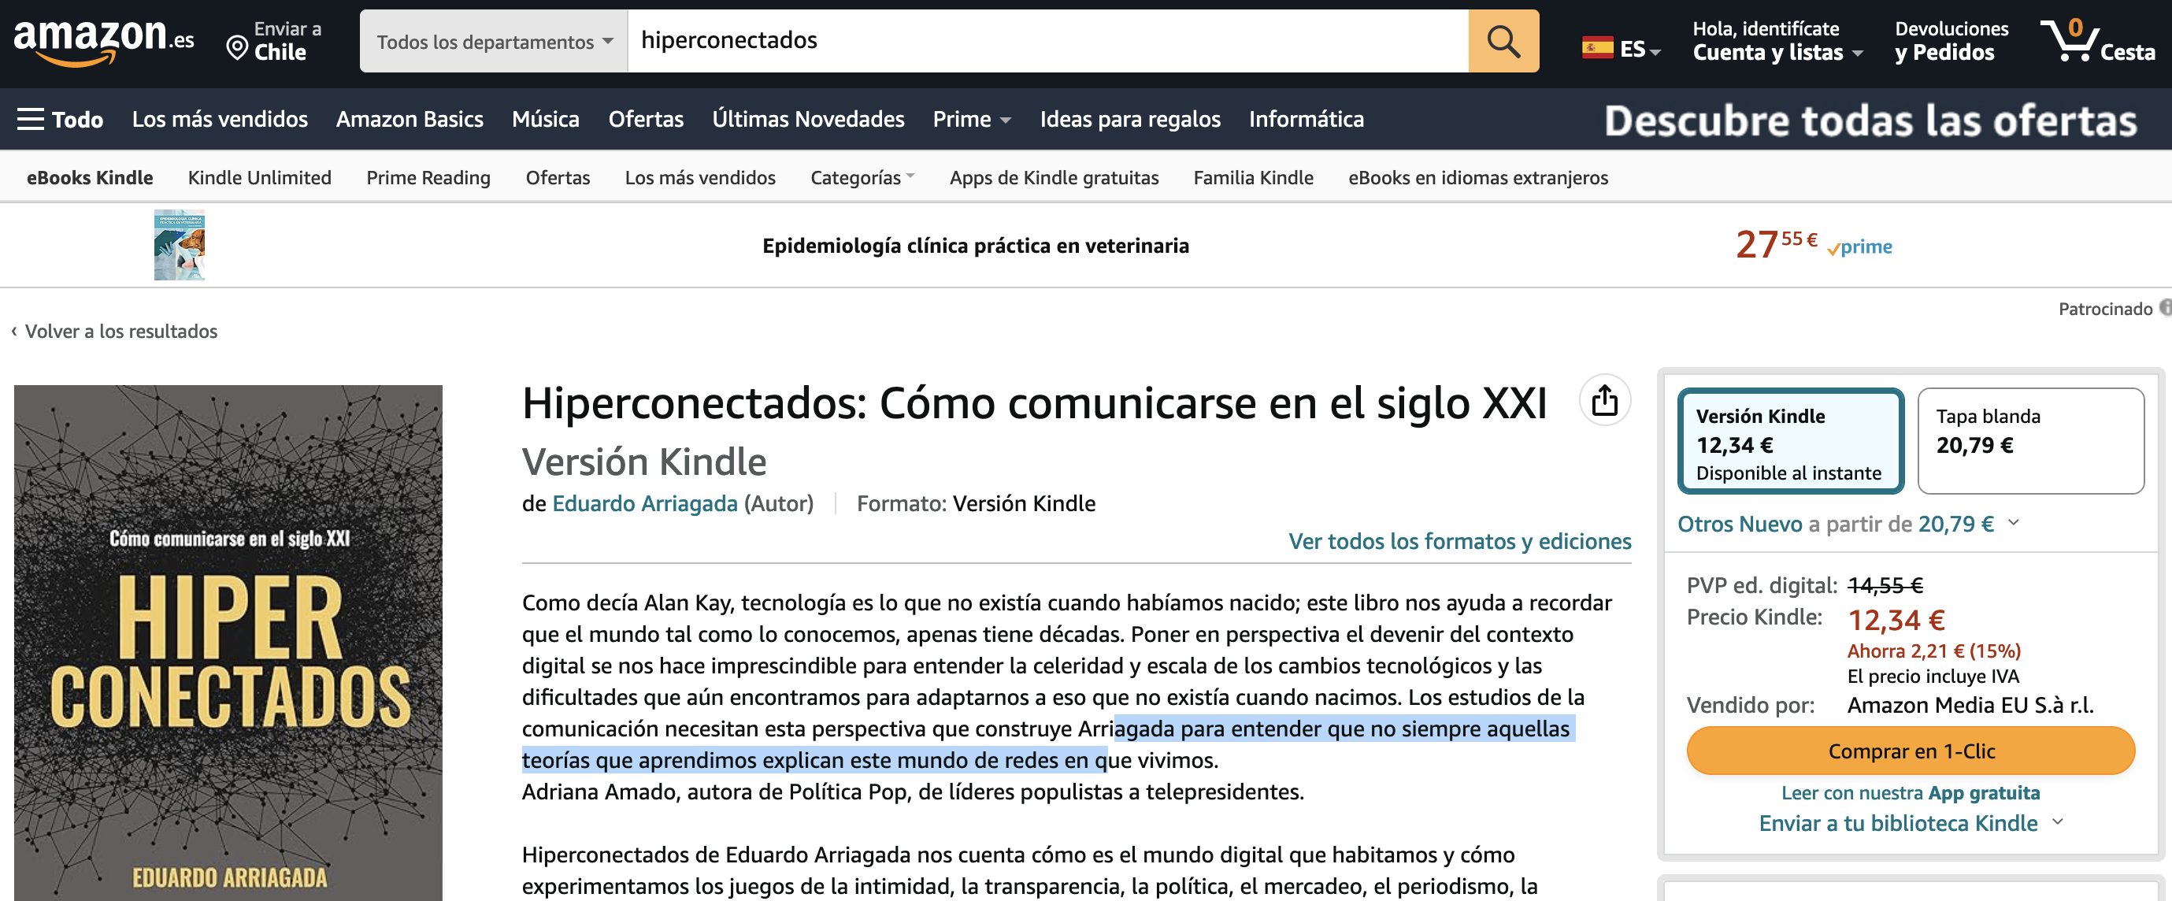Open Los más vendidos in Kindle subnav
2172x901 pixels.
(x=700, y=177)
